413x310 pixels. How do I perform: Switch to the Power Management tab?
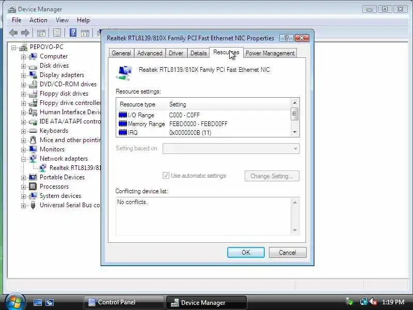tap(270, 53)
